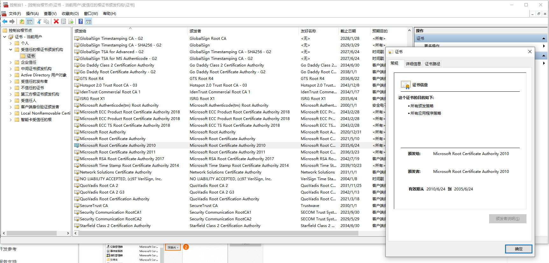Screen dimensions: 549x263
Task: Open properties via the toolbar icon
Action: 64,21
